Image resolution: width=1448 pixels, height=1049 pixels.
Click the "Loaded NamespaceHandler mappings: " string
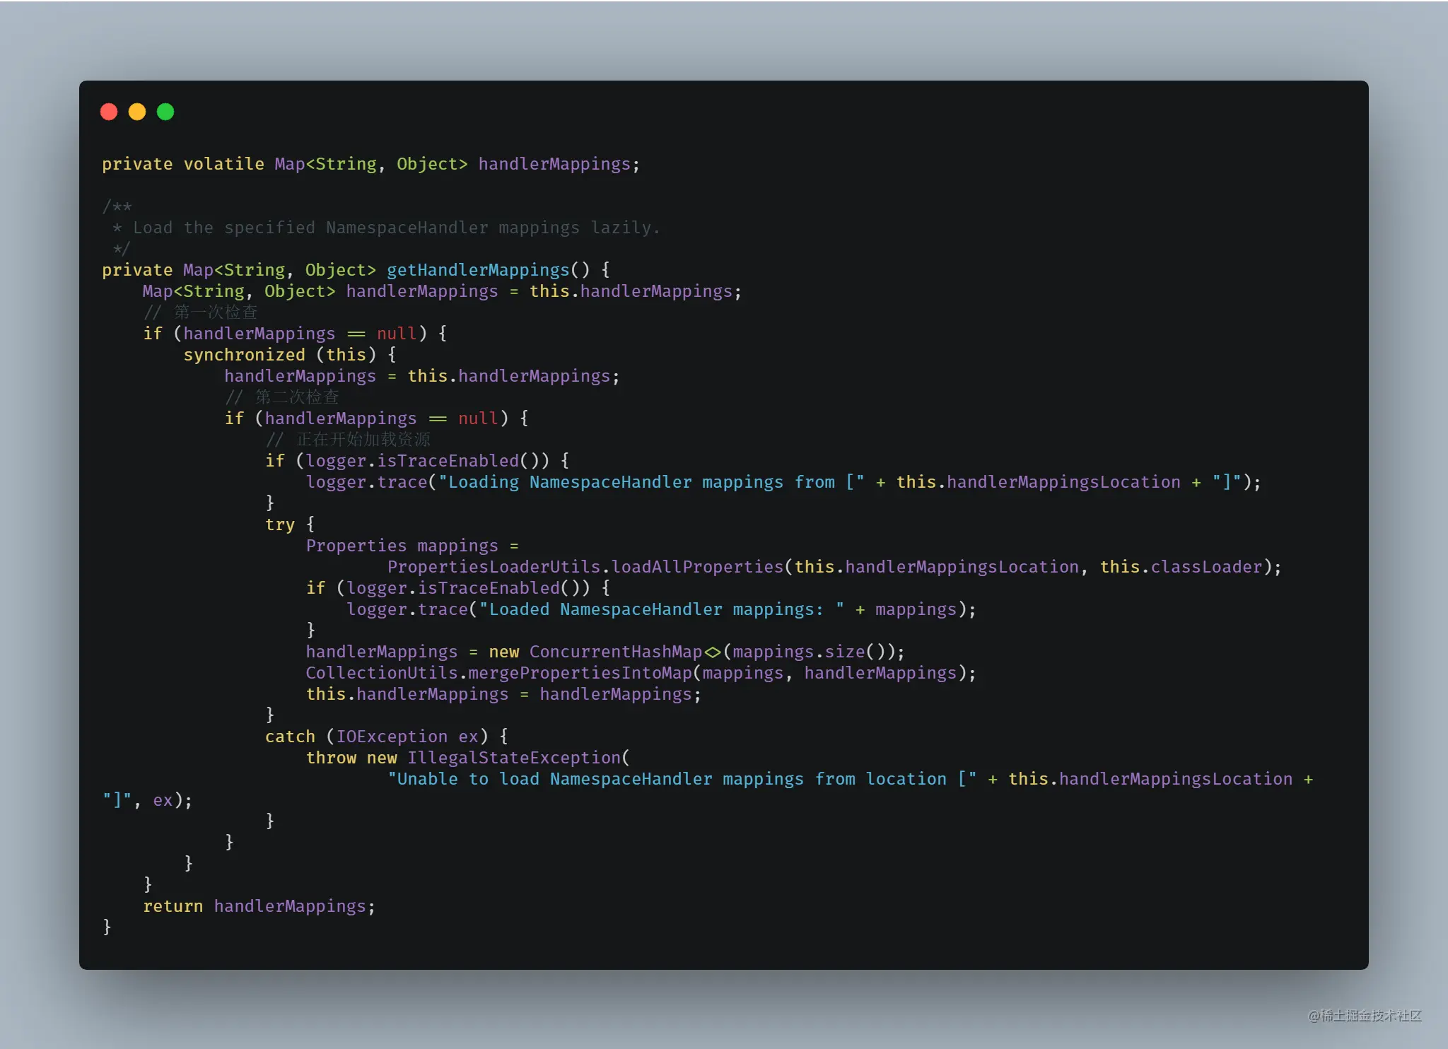661,609
